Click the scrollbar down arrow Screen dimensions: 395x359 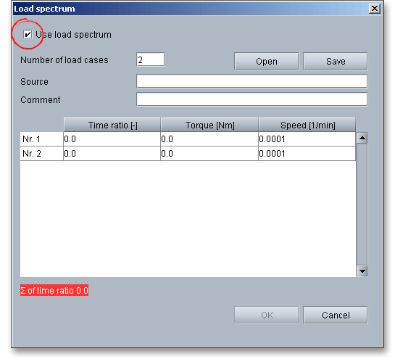[362, 271]
